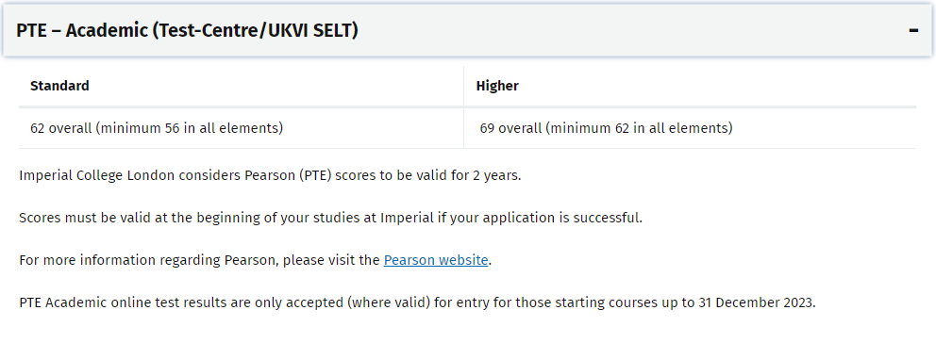Collapse the PTE Academic section with minus icon
The image size is (936, 343).
point(913,30)
